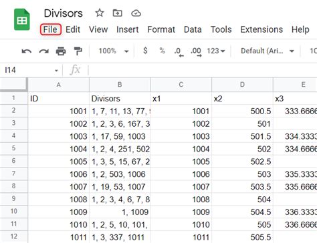Select column D header

click(x=242, y=85)
